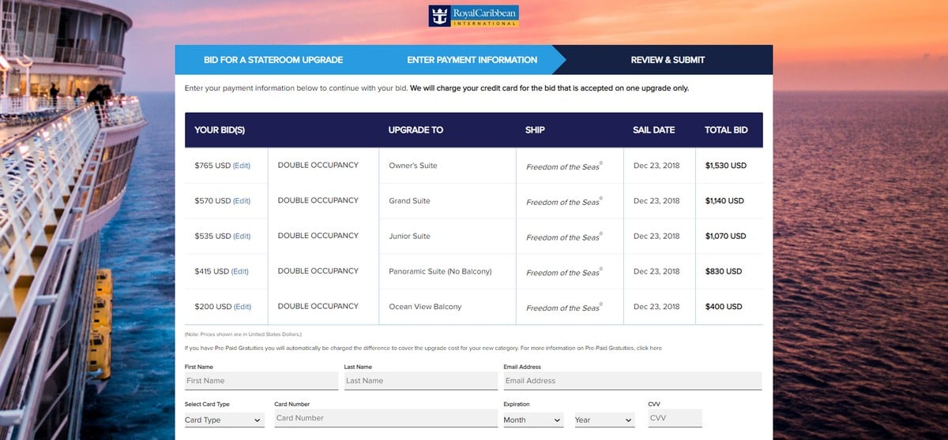Click the Royal Caribbean International logo
The width and height of the screenshot is (948, 440).
(473, 17)
